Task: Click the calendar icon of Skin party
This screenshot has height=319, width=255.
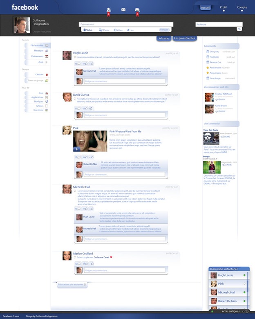Action: click(208, 52)
